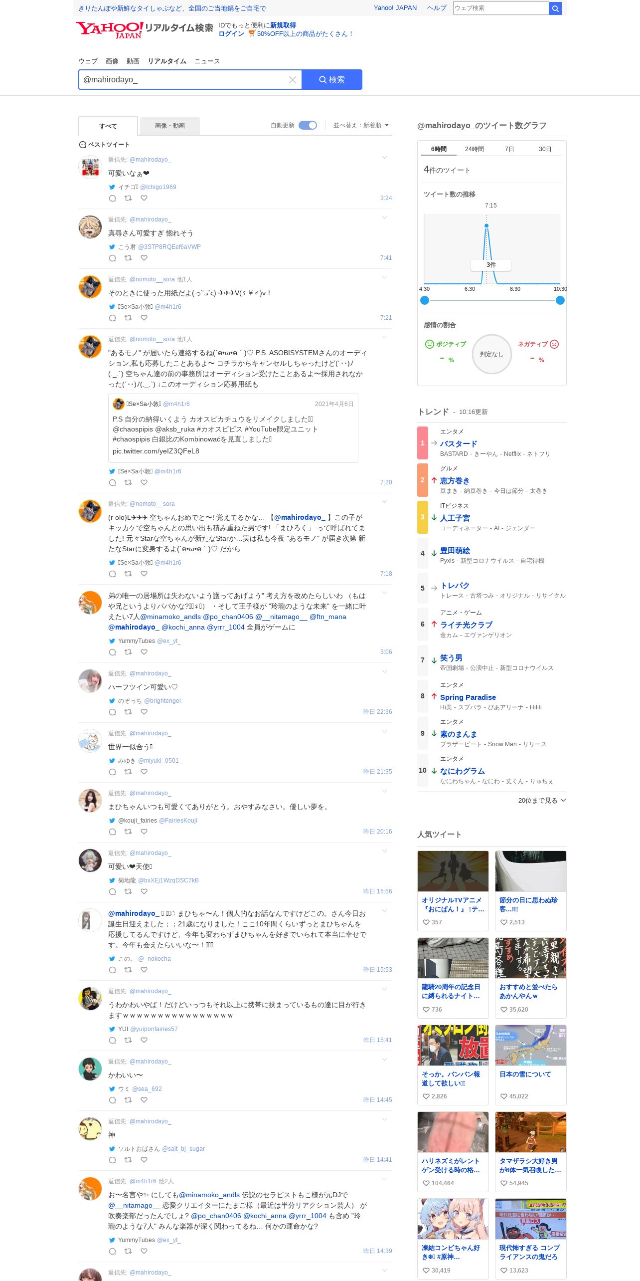This screenshot has height=1281, width=640.
Task: Open the 人工子宮 trend
Action: point(455,518)
